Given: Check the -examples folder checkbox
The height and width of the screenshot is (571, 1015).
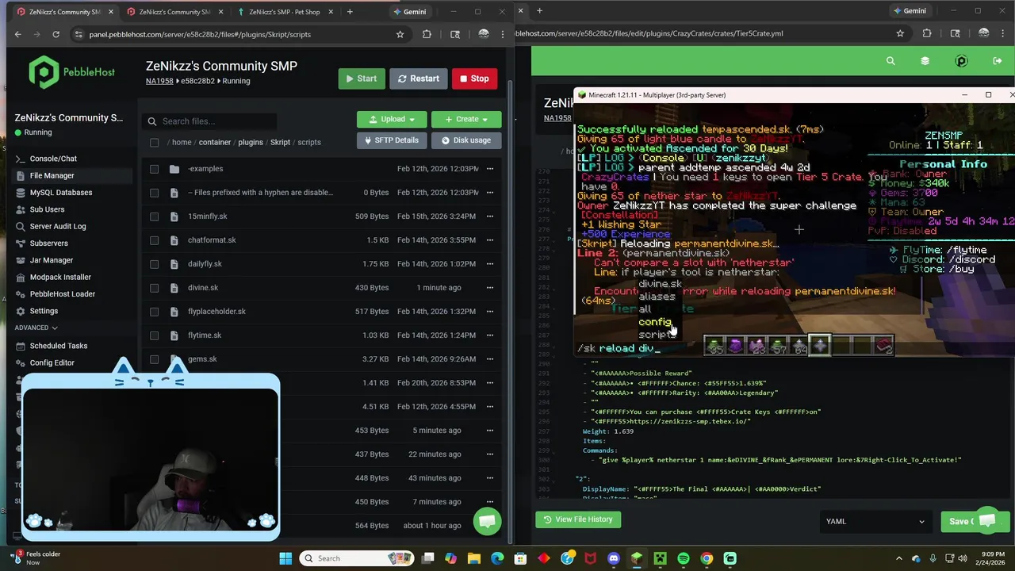Looking at the screenshot, I should [x=154, y=169].
